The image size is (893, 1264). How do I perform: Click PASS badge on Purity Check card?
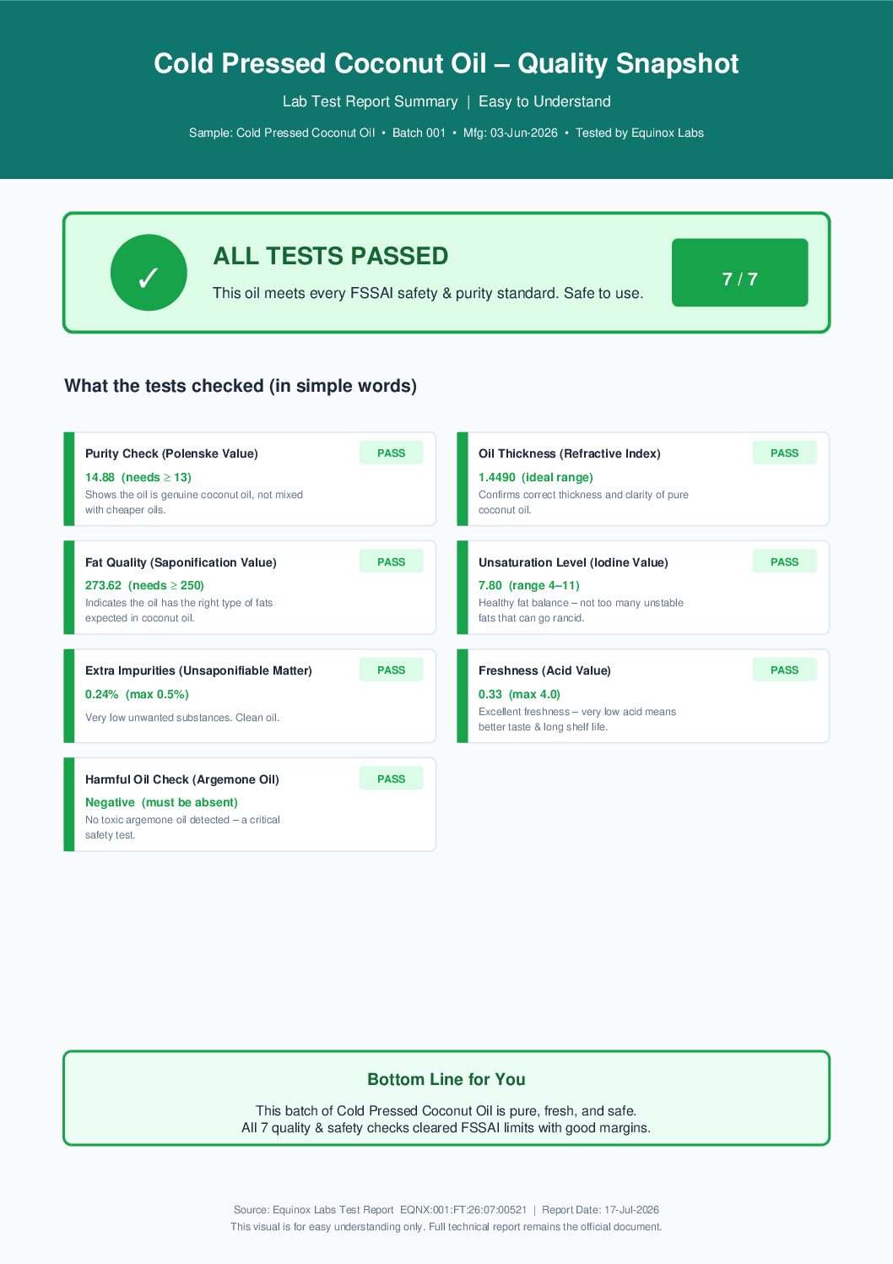click(x=391, y=453)
